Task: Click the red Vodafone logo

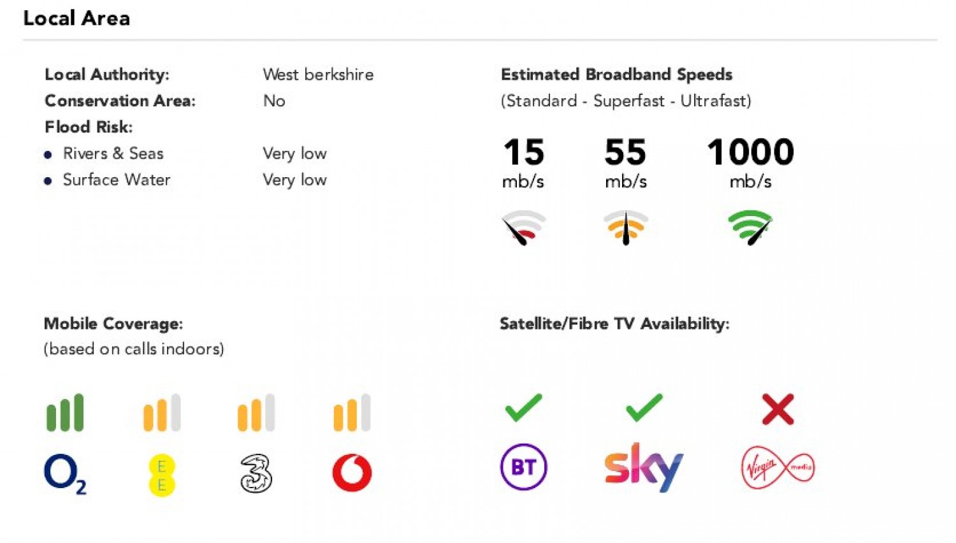Action: (x=352, y=473)
